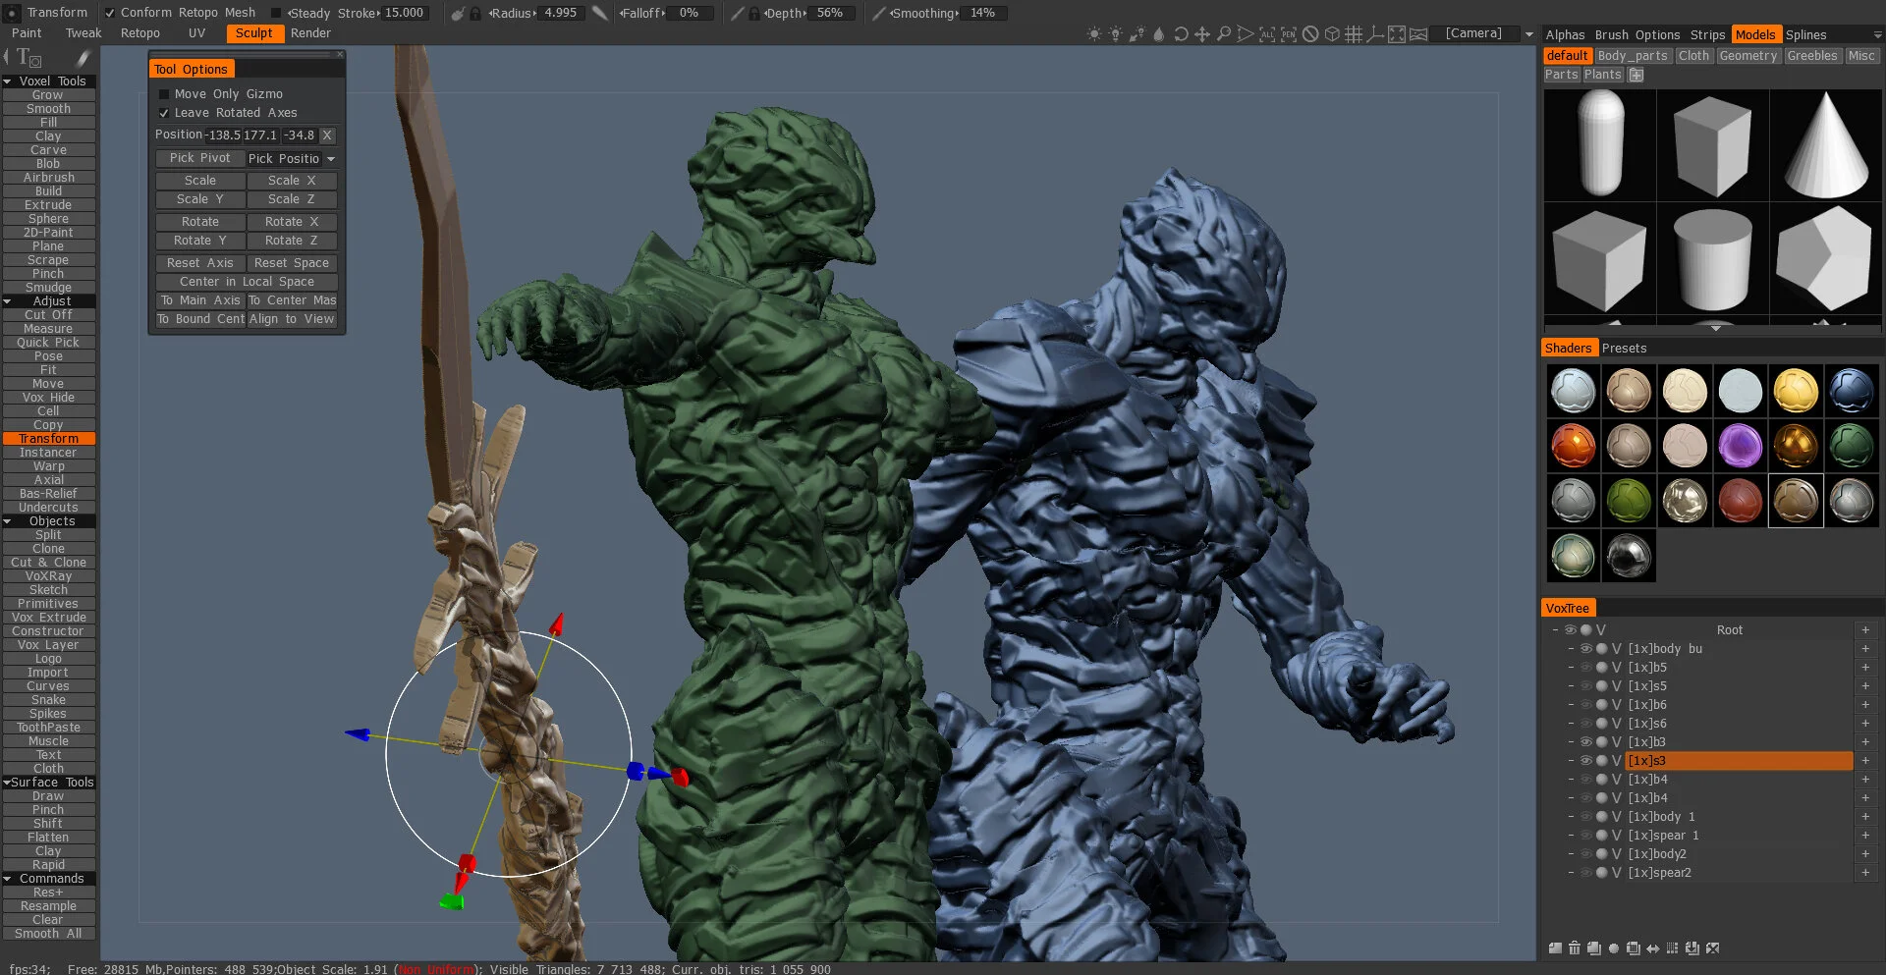Viewport: 1886px width, 975px height.
Task: Click the light bulb icon in top toolbar
Action: click(x=1116, y=34)
